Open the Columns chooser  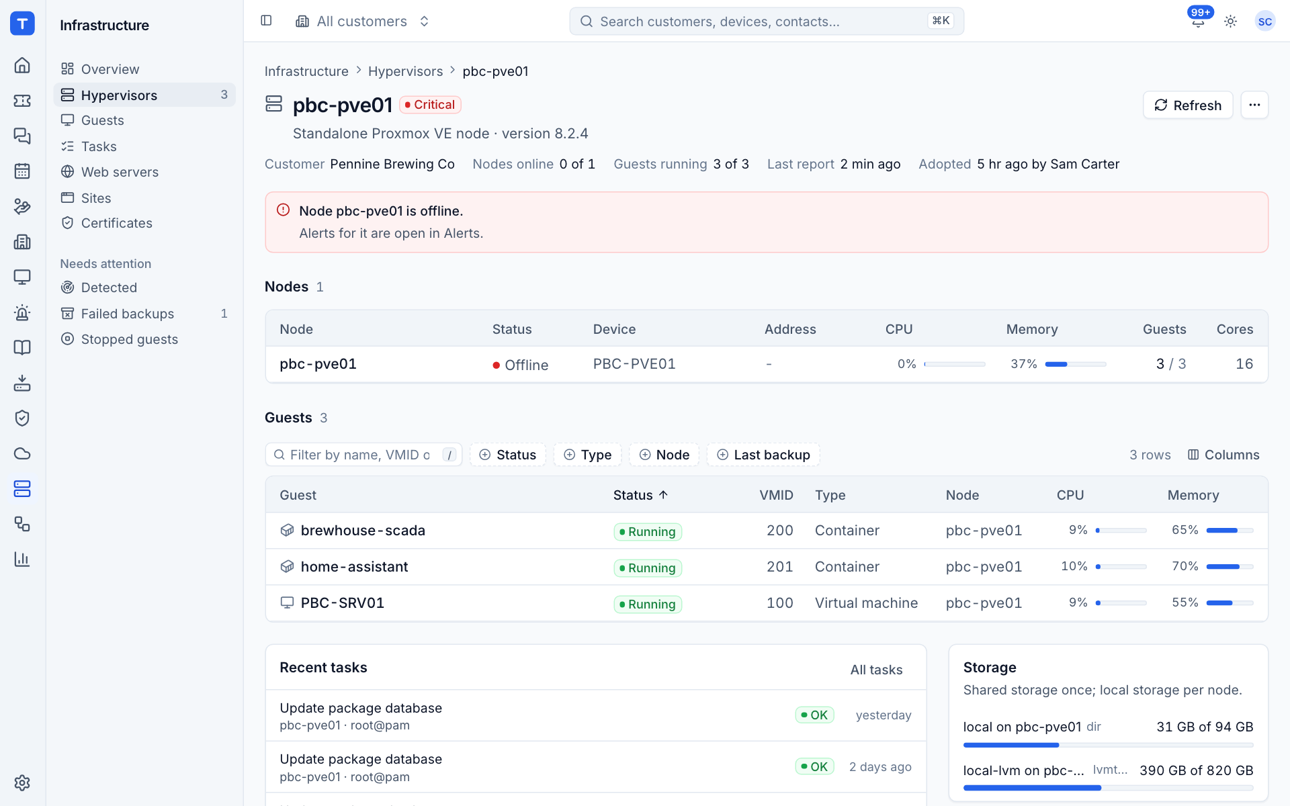(x=1223, y=455)
